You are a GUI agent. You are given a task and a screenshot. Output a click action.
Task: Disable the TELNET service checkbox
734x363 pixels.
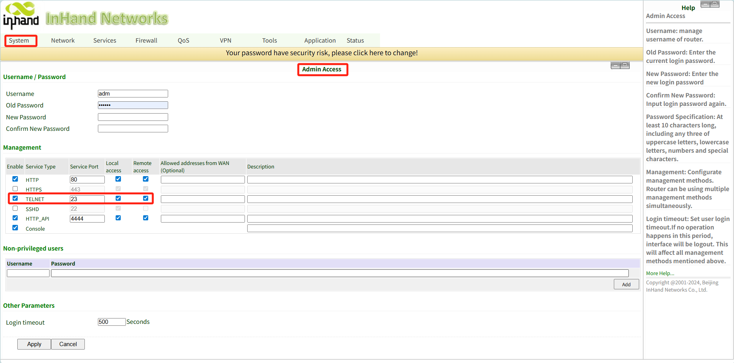tap(15, 198)
